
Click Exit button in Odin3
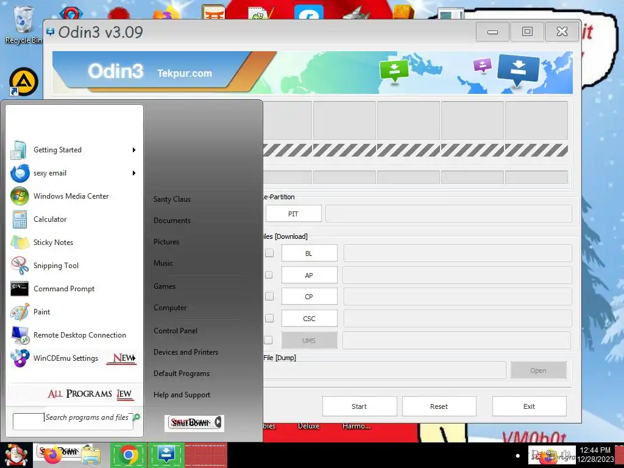[x=530, y=406]
